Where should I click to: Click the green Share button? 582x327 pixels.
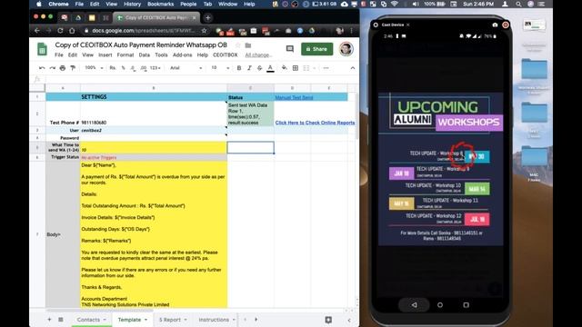pos(317,49)
